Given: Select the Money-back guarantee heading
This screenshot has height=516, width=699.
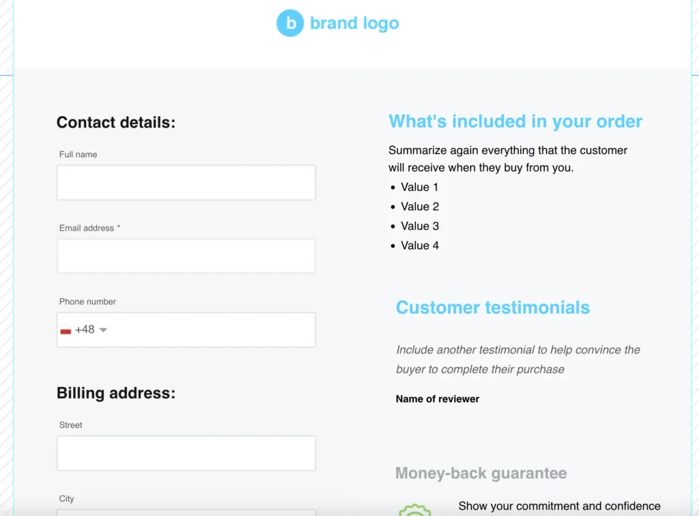Looking at the screenshot, I should [481, 473].
